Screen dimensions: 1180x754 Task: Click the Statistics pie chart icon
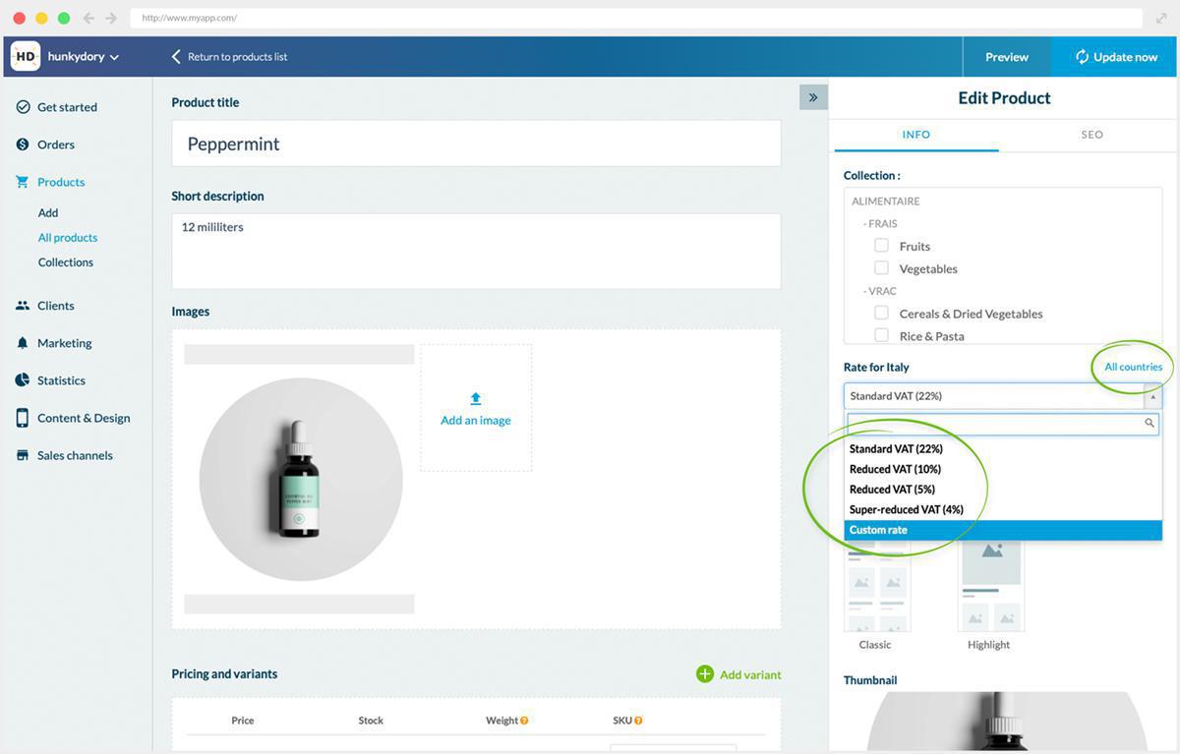click(23, 380)
